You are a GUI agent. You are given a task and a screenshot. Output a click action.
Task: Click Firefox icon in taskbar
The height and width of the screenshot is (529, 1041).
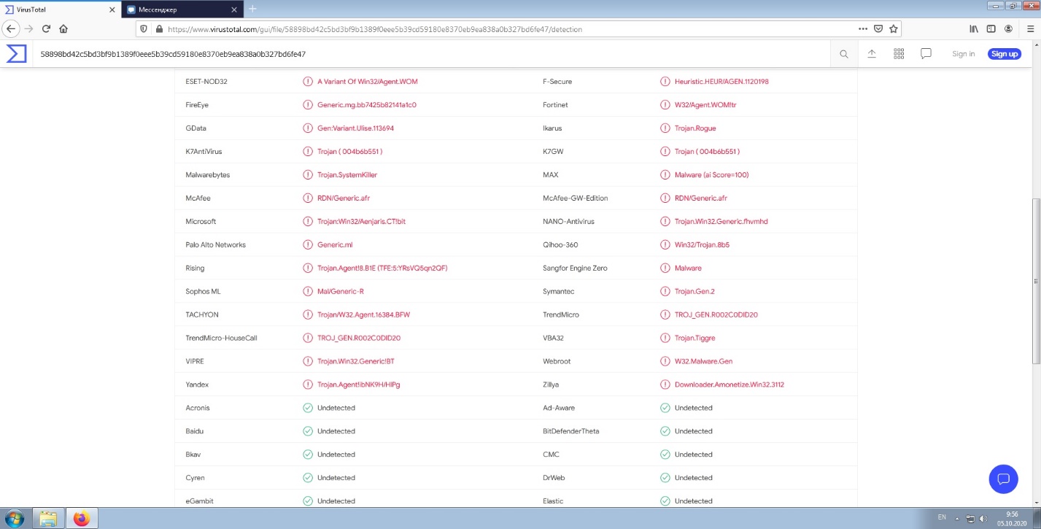tap(82, 519)
